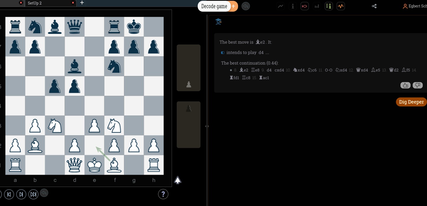Click the final move Rac1 in the line
427x206 pixels.
pos(264,78)
